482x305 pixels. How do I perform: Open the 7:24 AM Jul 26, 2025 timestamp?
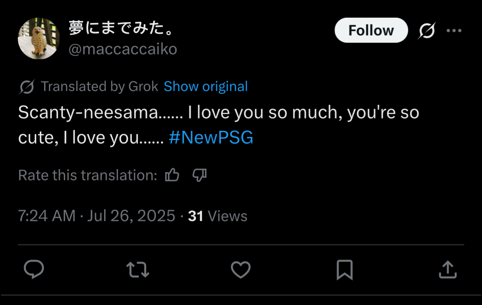[x=96, y=216]
